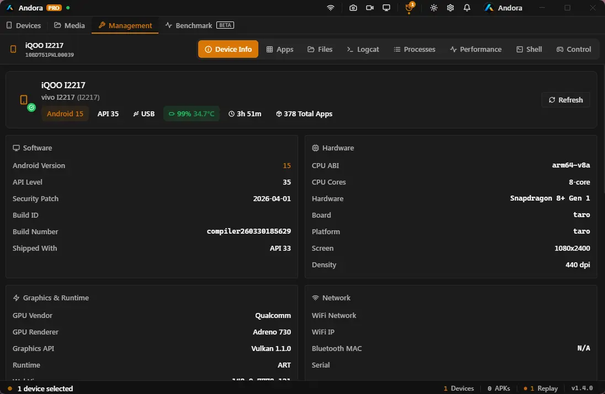The image size is (605, 394).
Task: Open the Apps section
Action: pos(280,49)
